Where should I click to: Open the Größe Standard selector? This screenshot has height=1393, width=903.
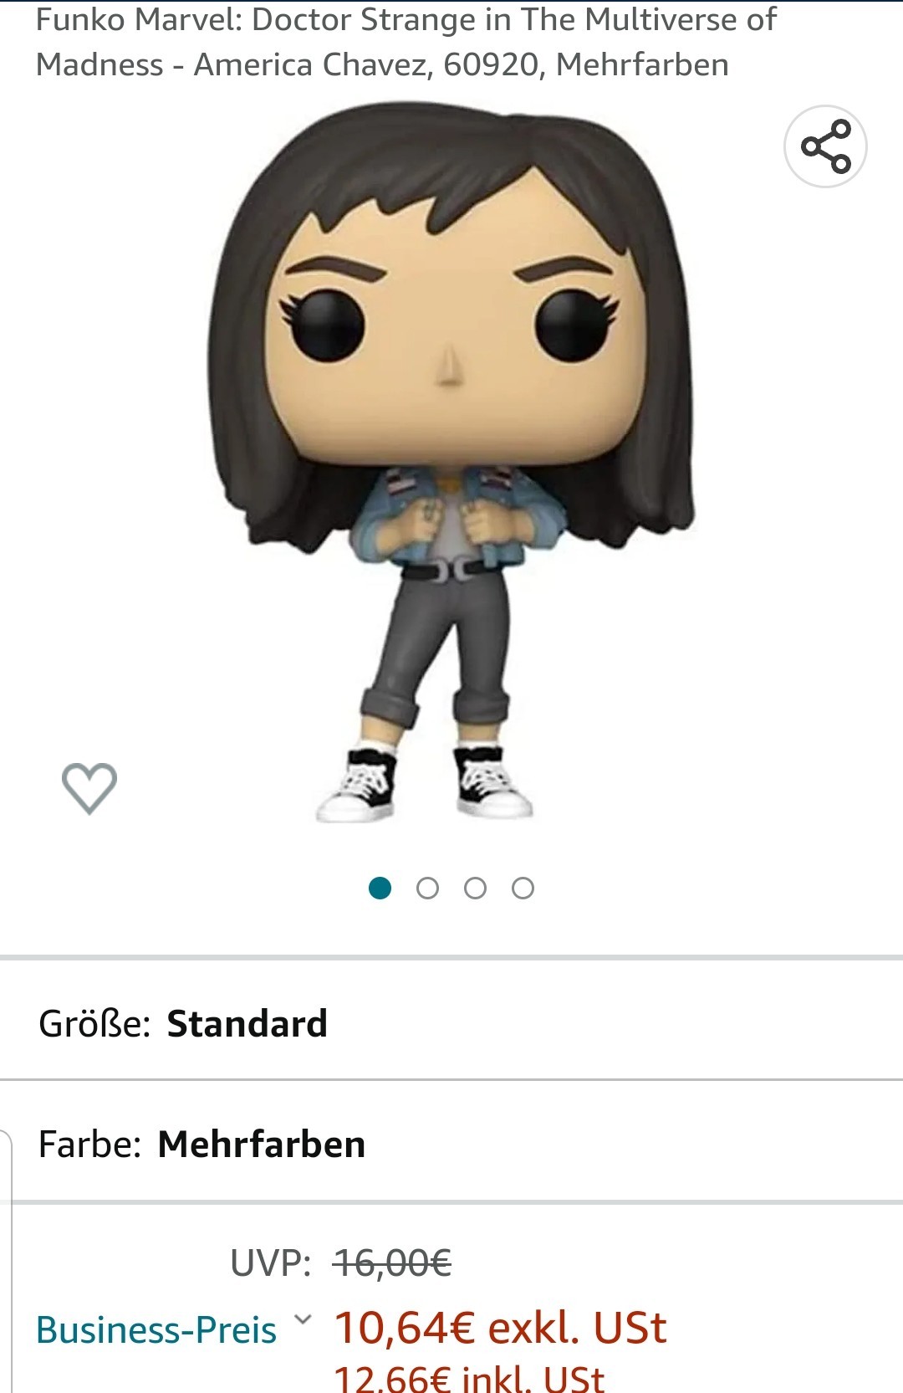[x=451, y=1022]
